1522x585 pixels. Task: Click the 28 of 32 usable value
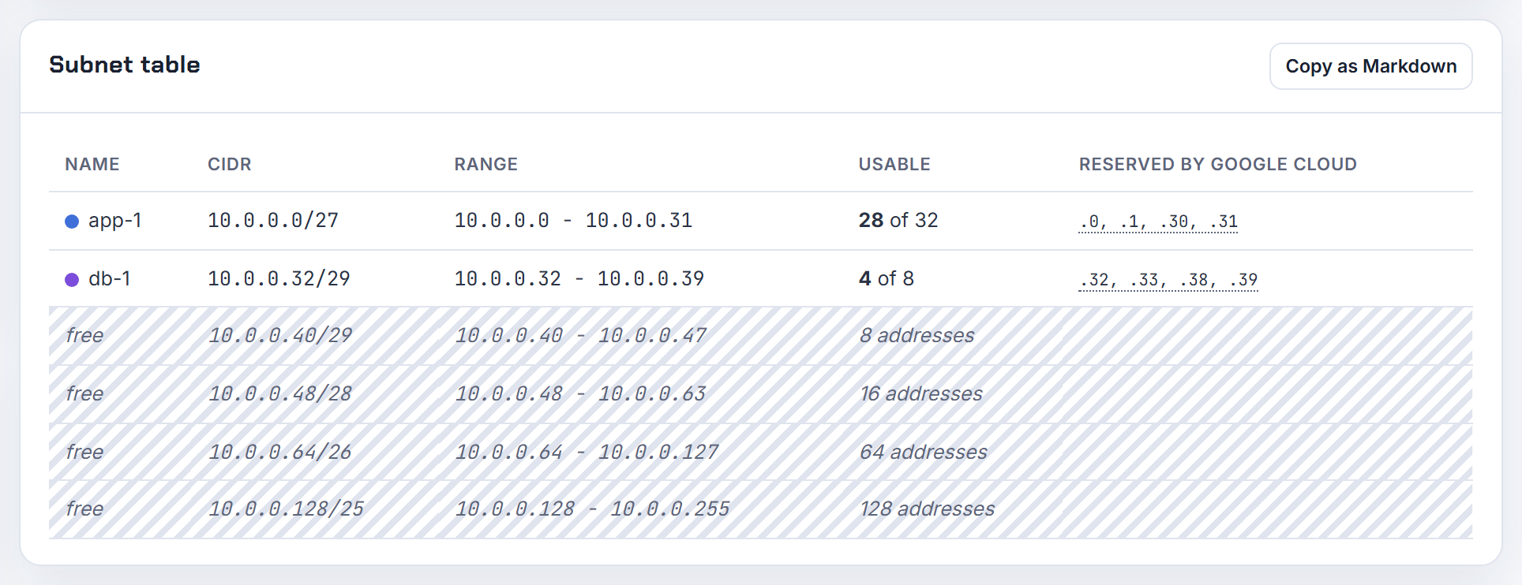tap(898, 221)
